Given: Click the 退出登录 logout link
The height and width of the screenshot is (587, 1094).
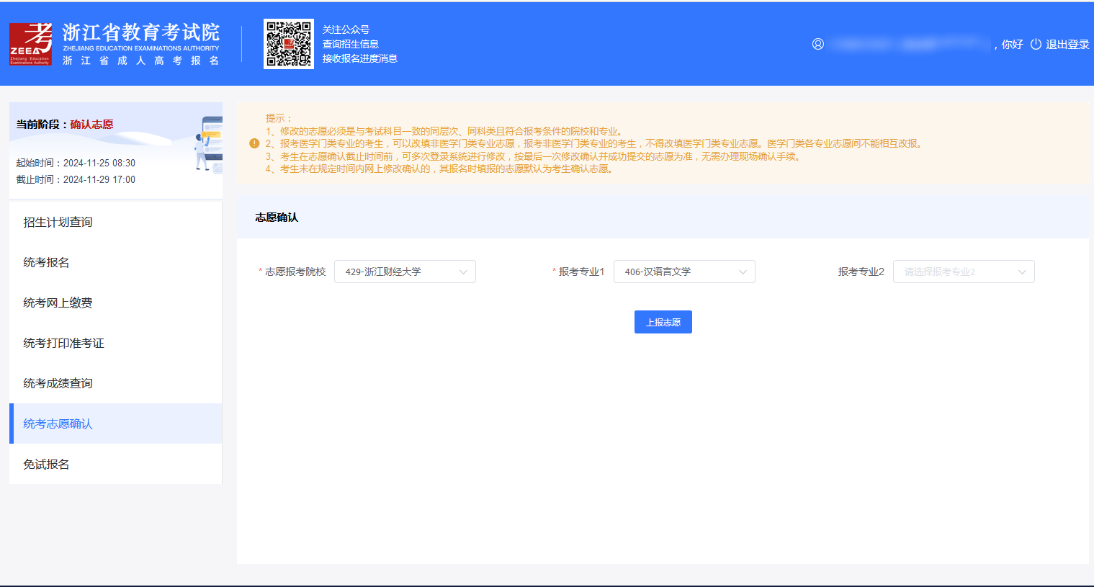Looking at the screenshot, I should (x=1067, y=44).
